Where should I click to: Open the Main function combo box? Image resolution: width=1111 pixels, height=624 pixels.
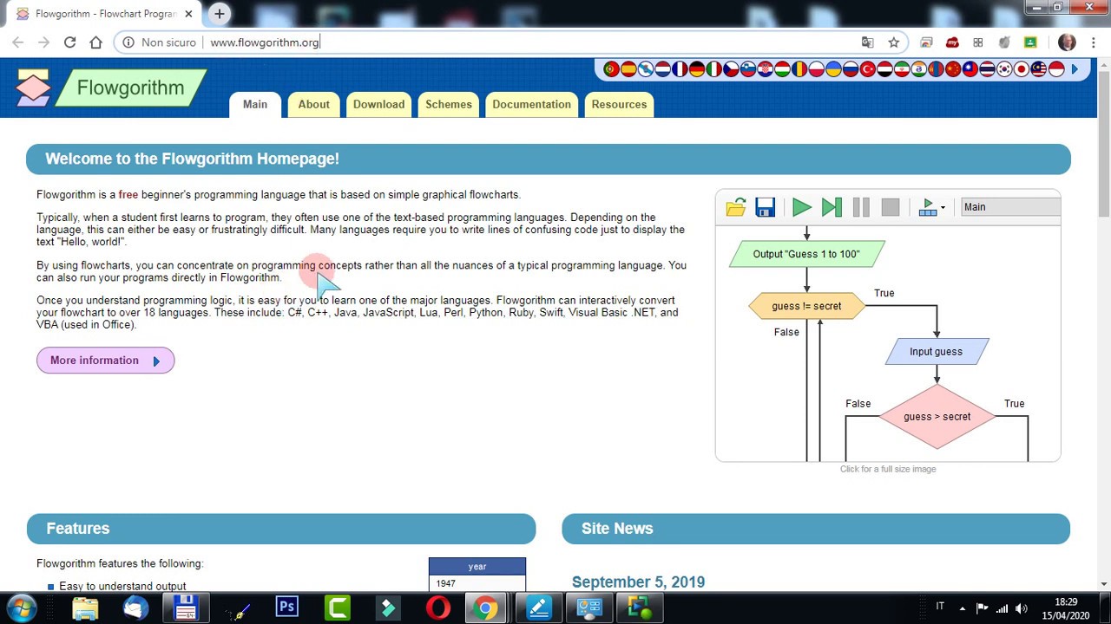pyautogui.click(x=1010, y=207)
